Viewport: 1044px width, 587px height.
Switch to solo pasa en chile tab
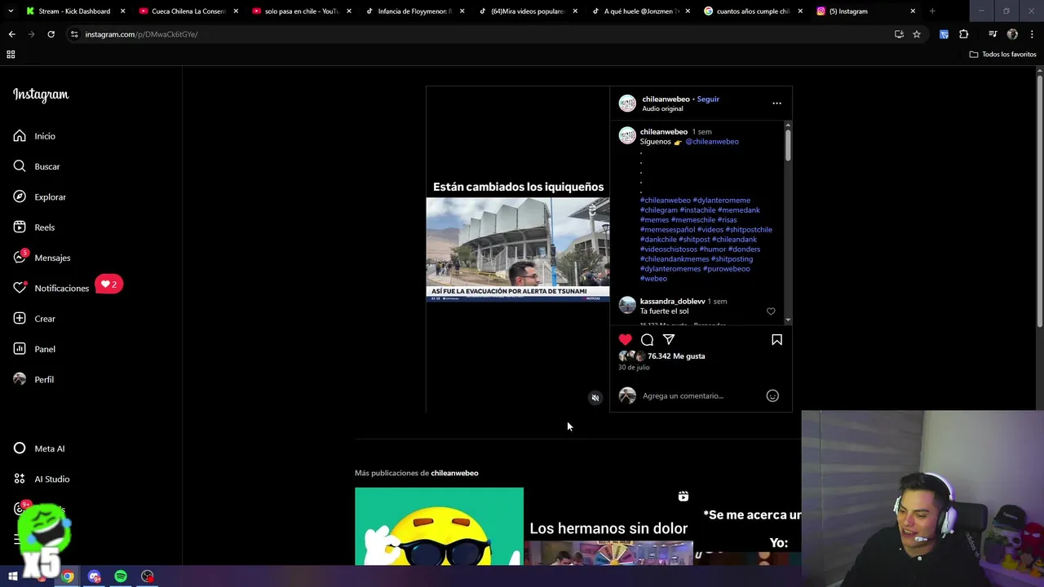click(301, 11)
